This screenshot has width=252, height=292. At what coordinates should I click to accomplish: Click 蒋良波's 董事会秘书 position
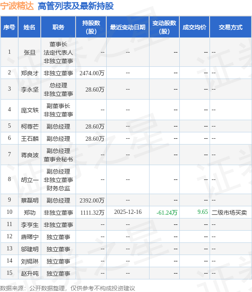click(58, 159)
